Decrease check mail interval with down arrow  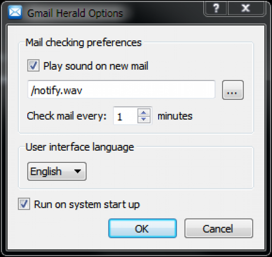pyautogui.click(x=144, y=119)
